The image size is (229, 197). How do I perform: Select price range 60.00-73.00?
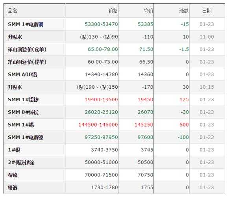[x=103, y=62]
